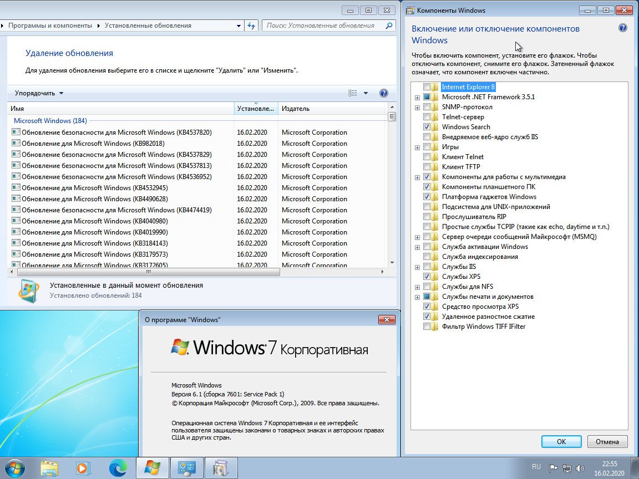Uncheck the Службы XPS checkbox

coord(427,277)
